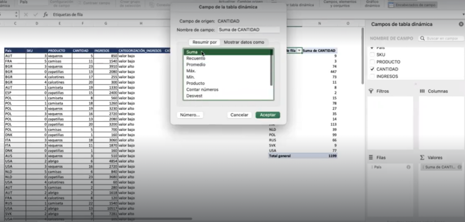Click Contraer campo in the ribbon
465x222 pixels.
coord(94,3)
